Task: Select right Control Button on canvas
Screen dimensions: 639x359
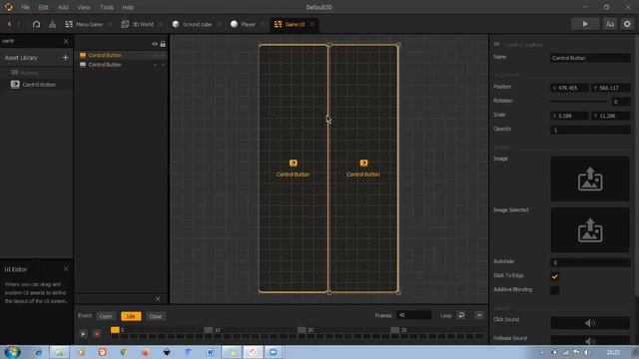Action: click(x=363, y=169)
